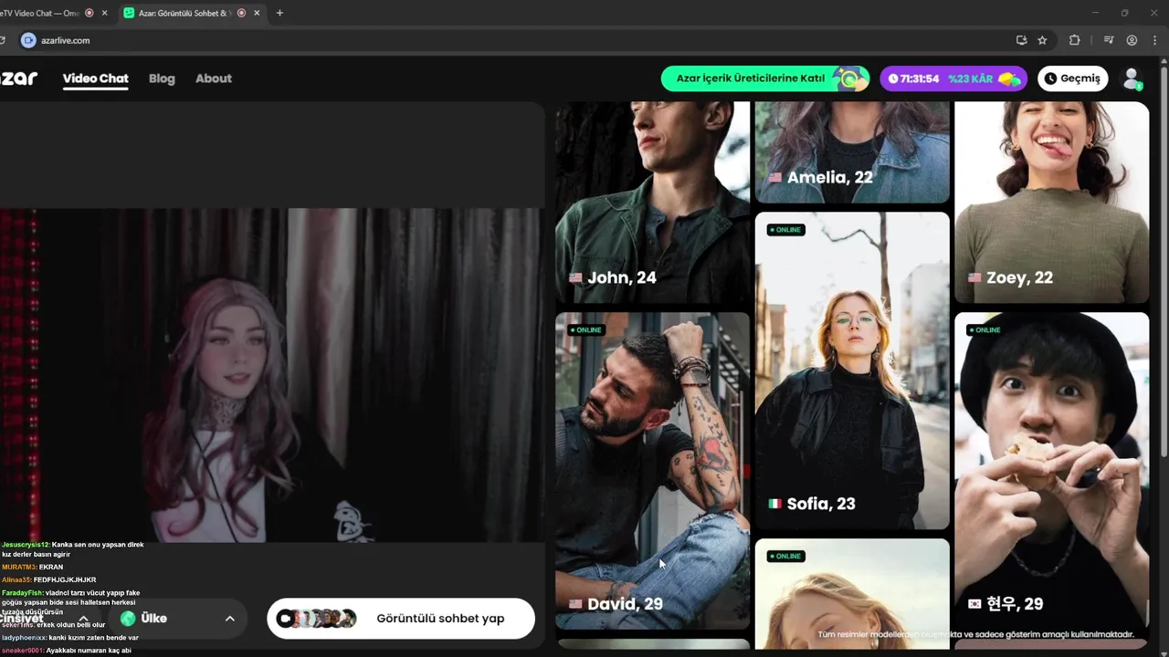The image size is (1169, 657).
Task: Open 현우, 29 profile card
Action: [x=1051, y=471]
